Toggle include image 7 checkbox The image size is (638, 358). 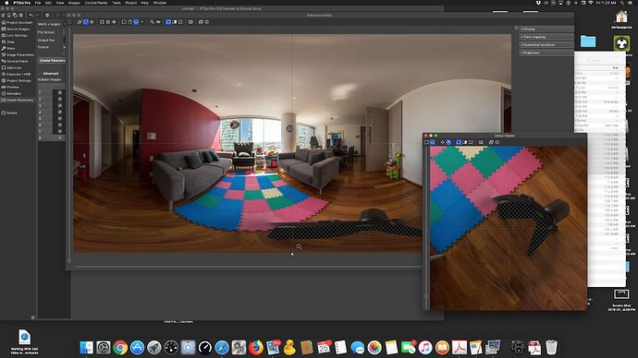click(x=60, y=132)
